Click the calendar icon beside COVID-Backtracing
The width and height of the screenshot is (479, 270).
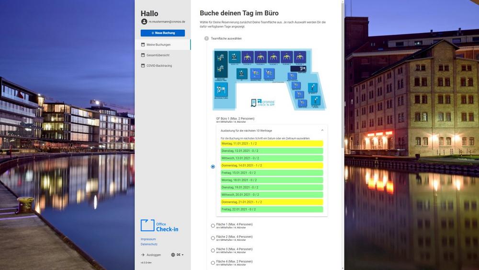(x=143, y=66)
